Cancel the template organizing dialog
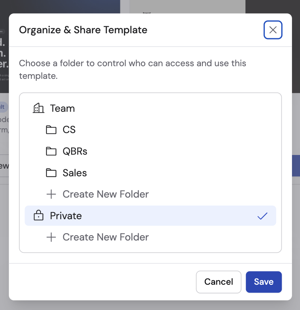Screen dimensions: 300x310 [x=219, y=282]
